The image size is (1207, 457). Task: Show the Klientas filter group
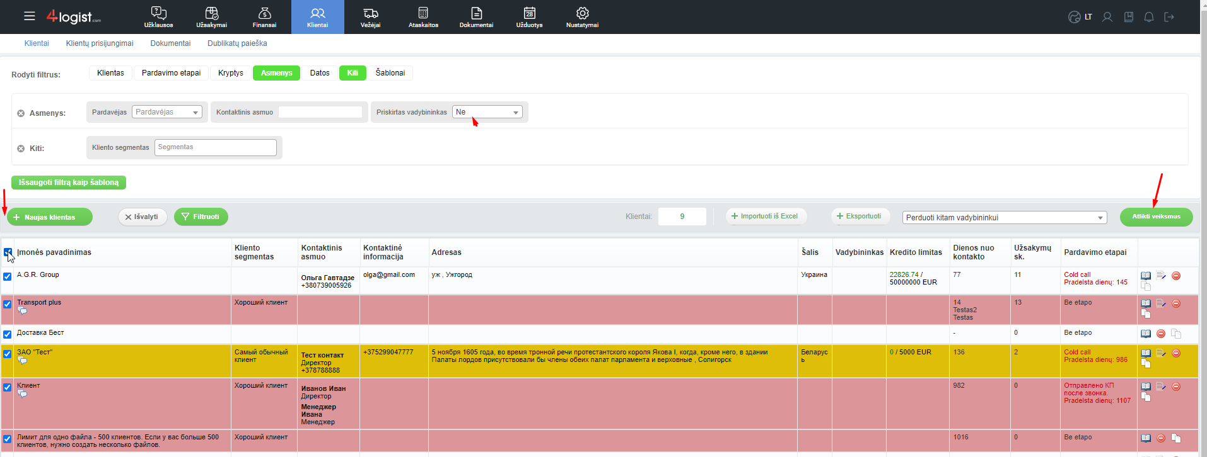pos(110,73)
